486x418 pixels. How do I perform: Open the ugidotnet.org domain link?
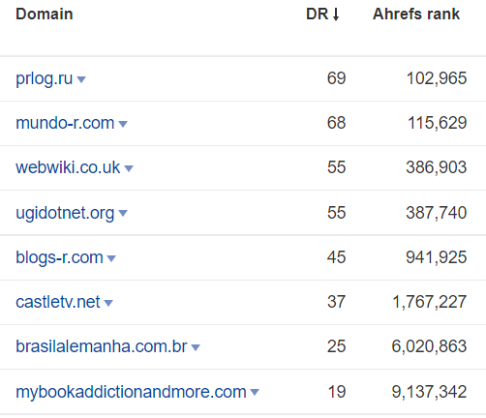pyautogui.click(x=65, y=213)
